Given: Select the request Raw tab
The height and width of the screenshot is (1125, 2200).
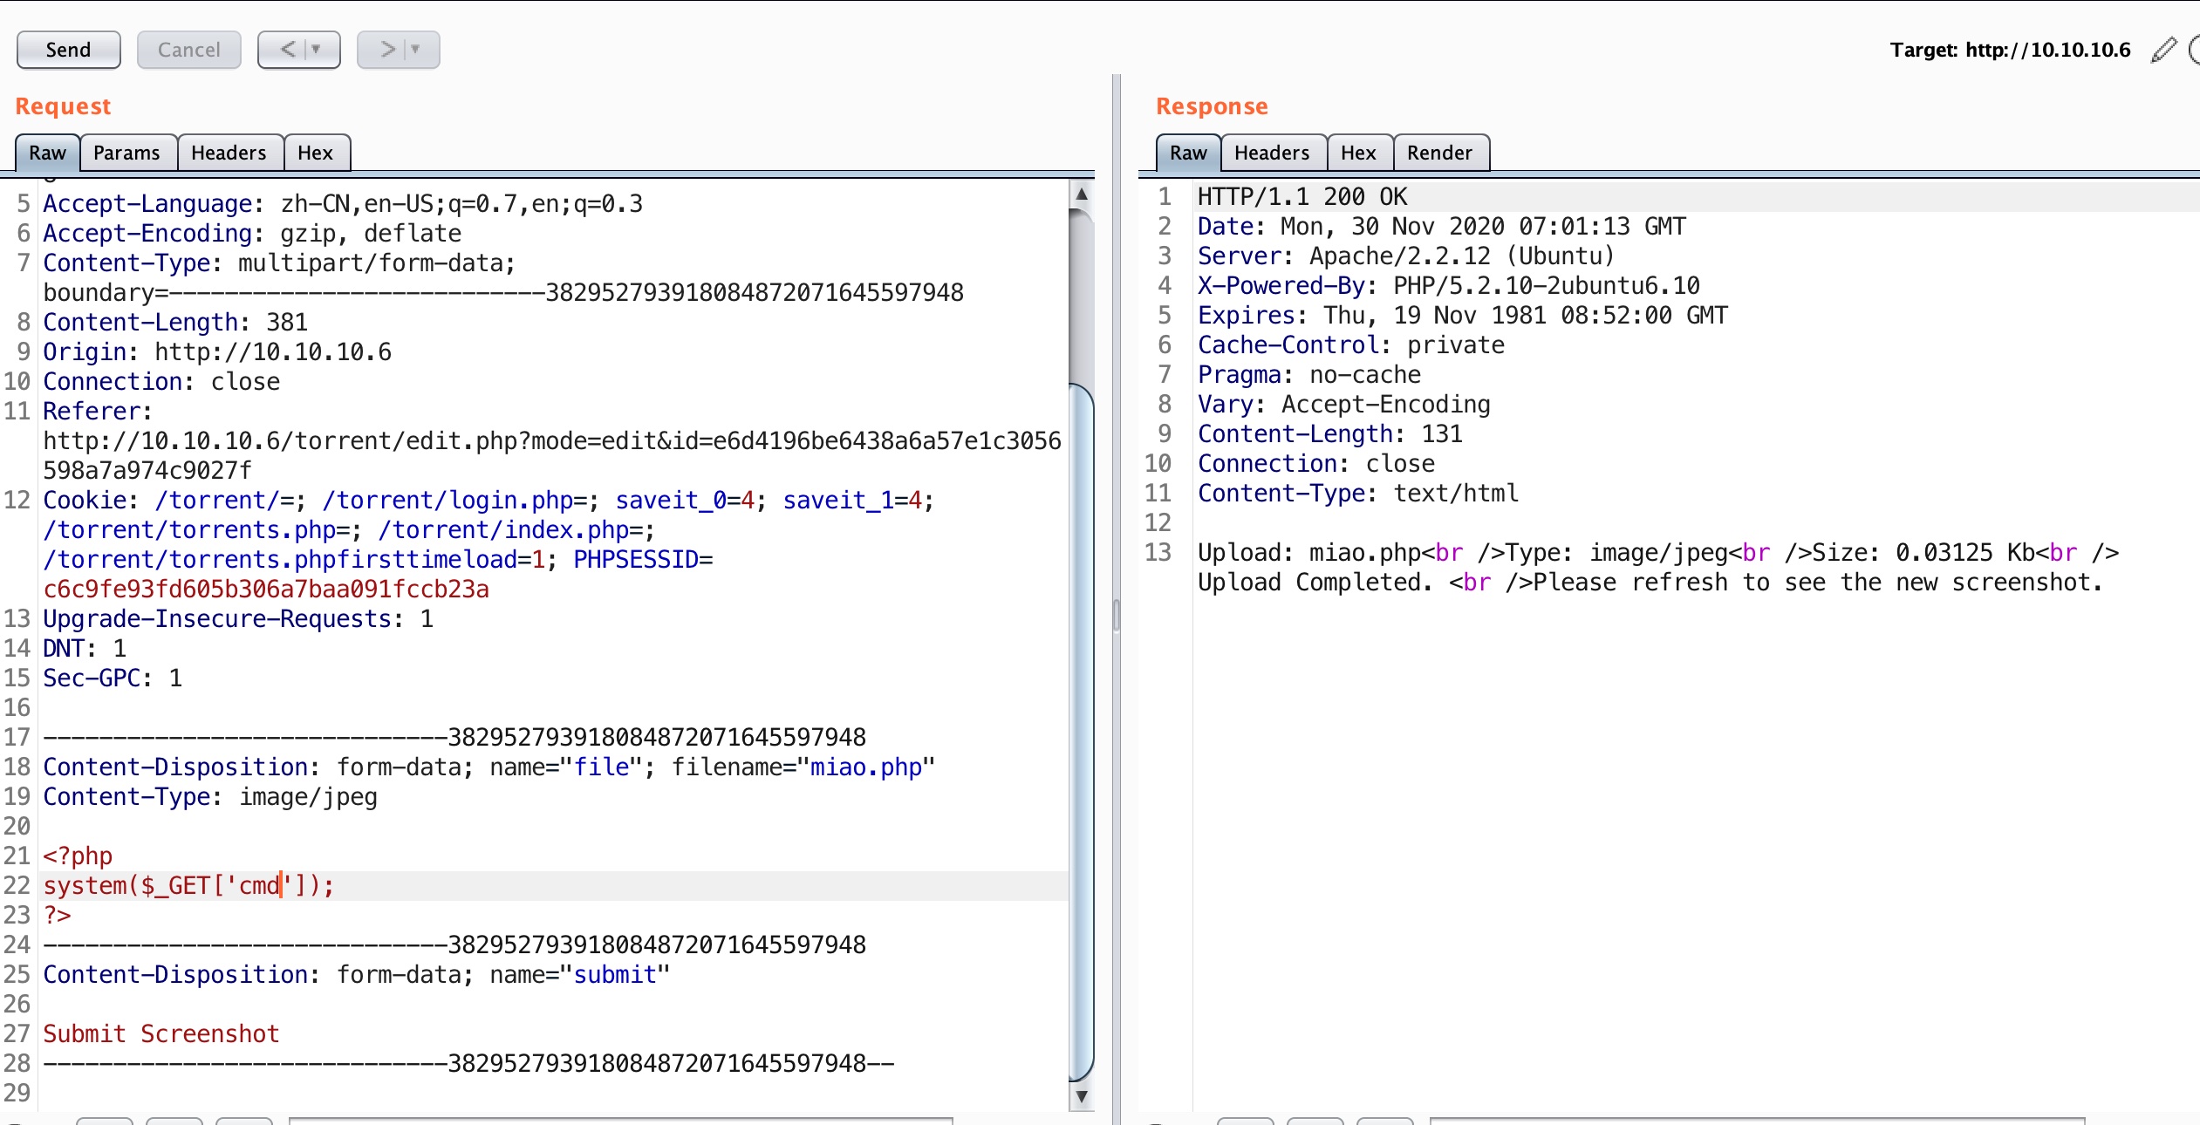Looking at the screenshot, I should pyautogui.click(x=47, y=153).
